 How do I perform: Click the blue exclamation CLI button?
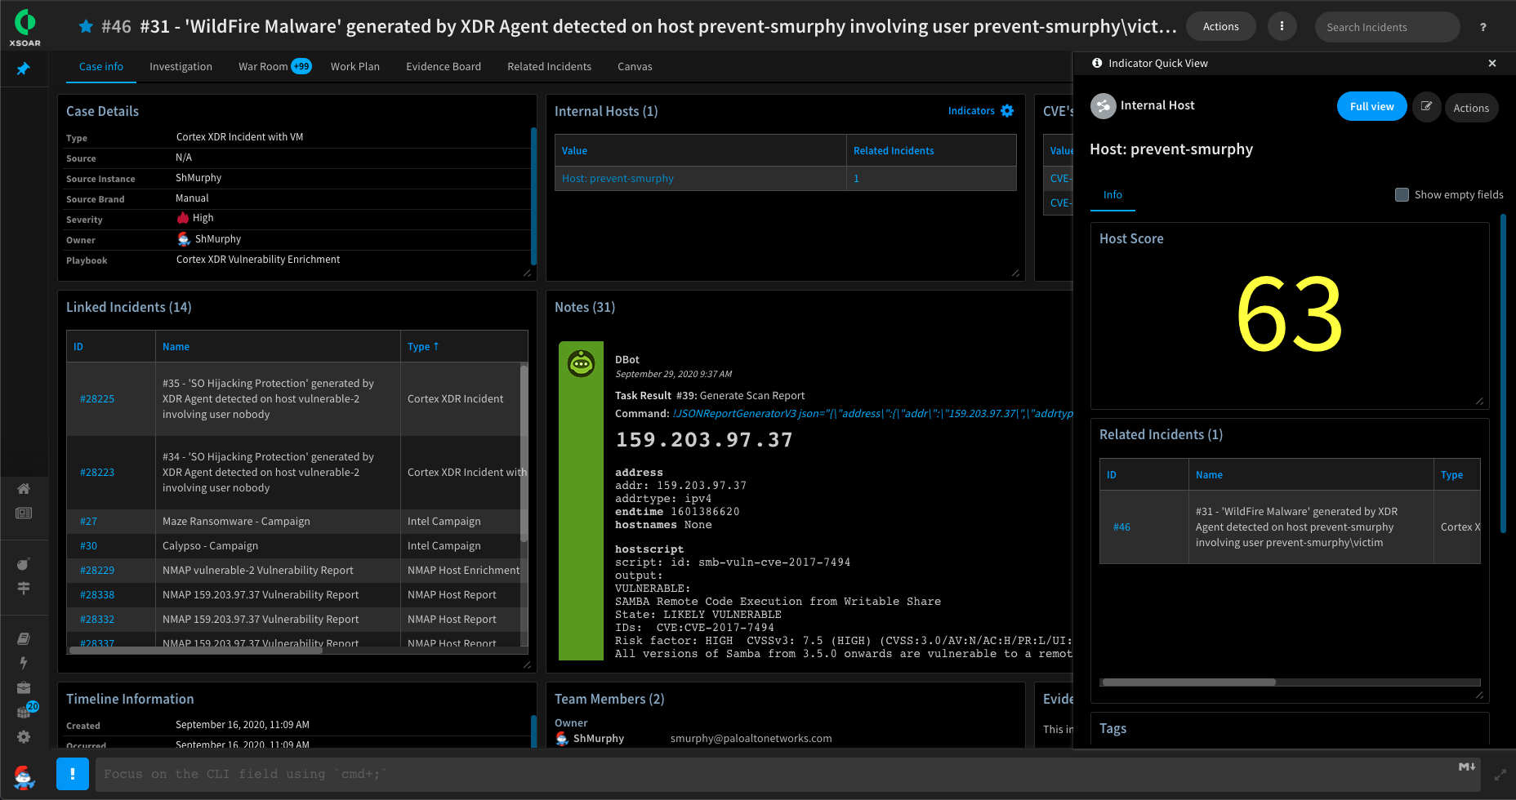(73, 774)
